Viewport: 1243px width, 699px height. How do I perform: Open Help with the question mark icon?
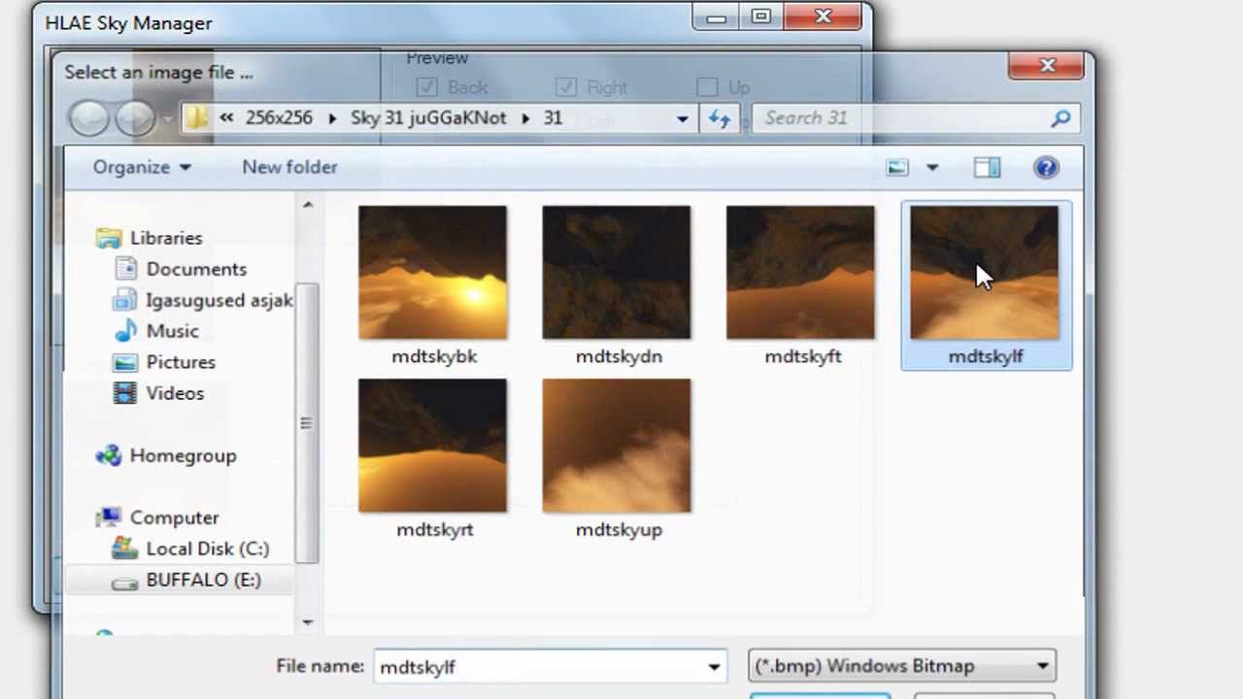1046,168
